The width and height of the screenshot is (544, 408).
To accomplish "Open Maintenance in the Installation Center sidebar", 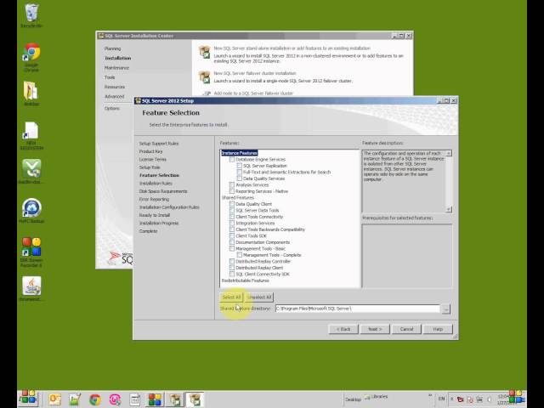I will coord(117,68).
